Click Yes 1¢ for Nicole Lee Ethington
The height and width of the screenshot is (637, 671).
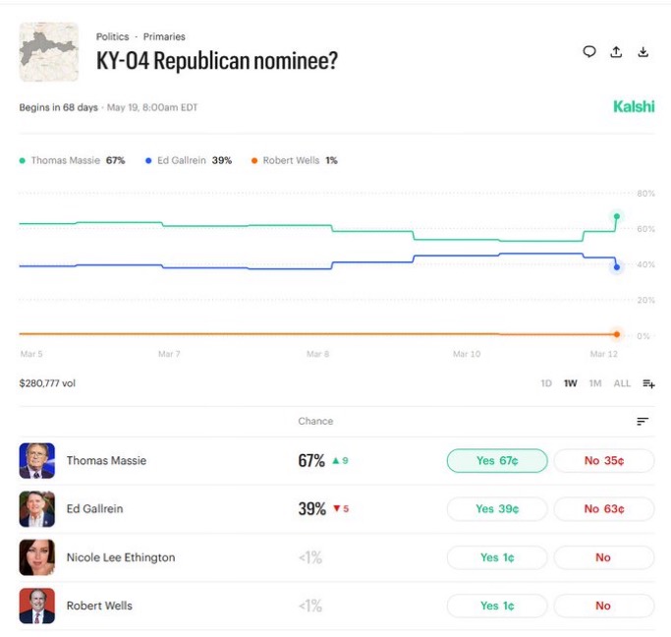pos(497,557)
